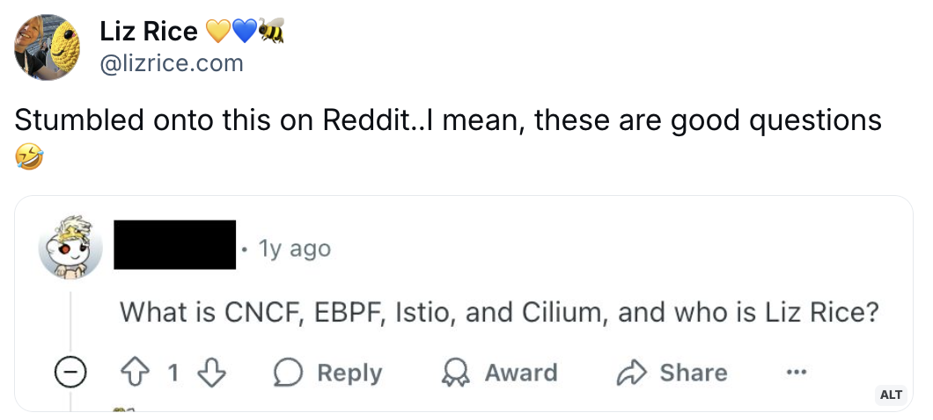Image resolution: width=933 pixels, height=420 pixels.
Task: Click the laughing emoji in the post
Action: click(28, 158)
